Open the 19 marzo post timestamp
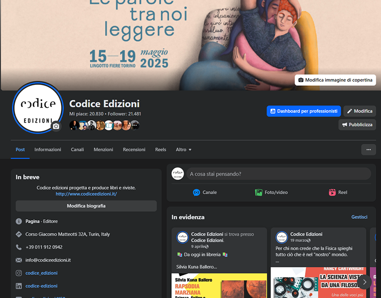Screen dimensions: 381x298 tap(298, 240)
